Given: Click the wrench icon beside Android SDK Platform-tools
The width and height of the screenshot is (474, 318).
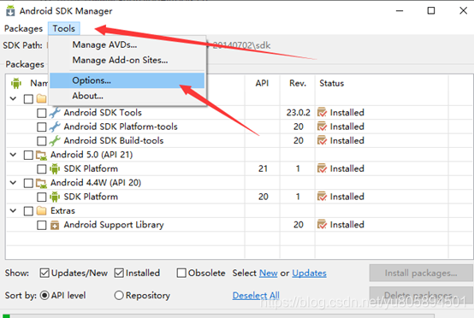Looking at the screenshot, I should tap(55, 127).
